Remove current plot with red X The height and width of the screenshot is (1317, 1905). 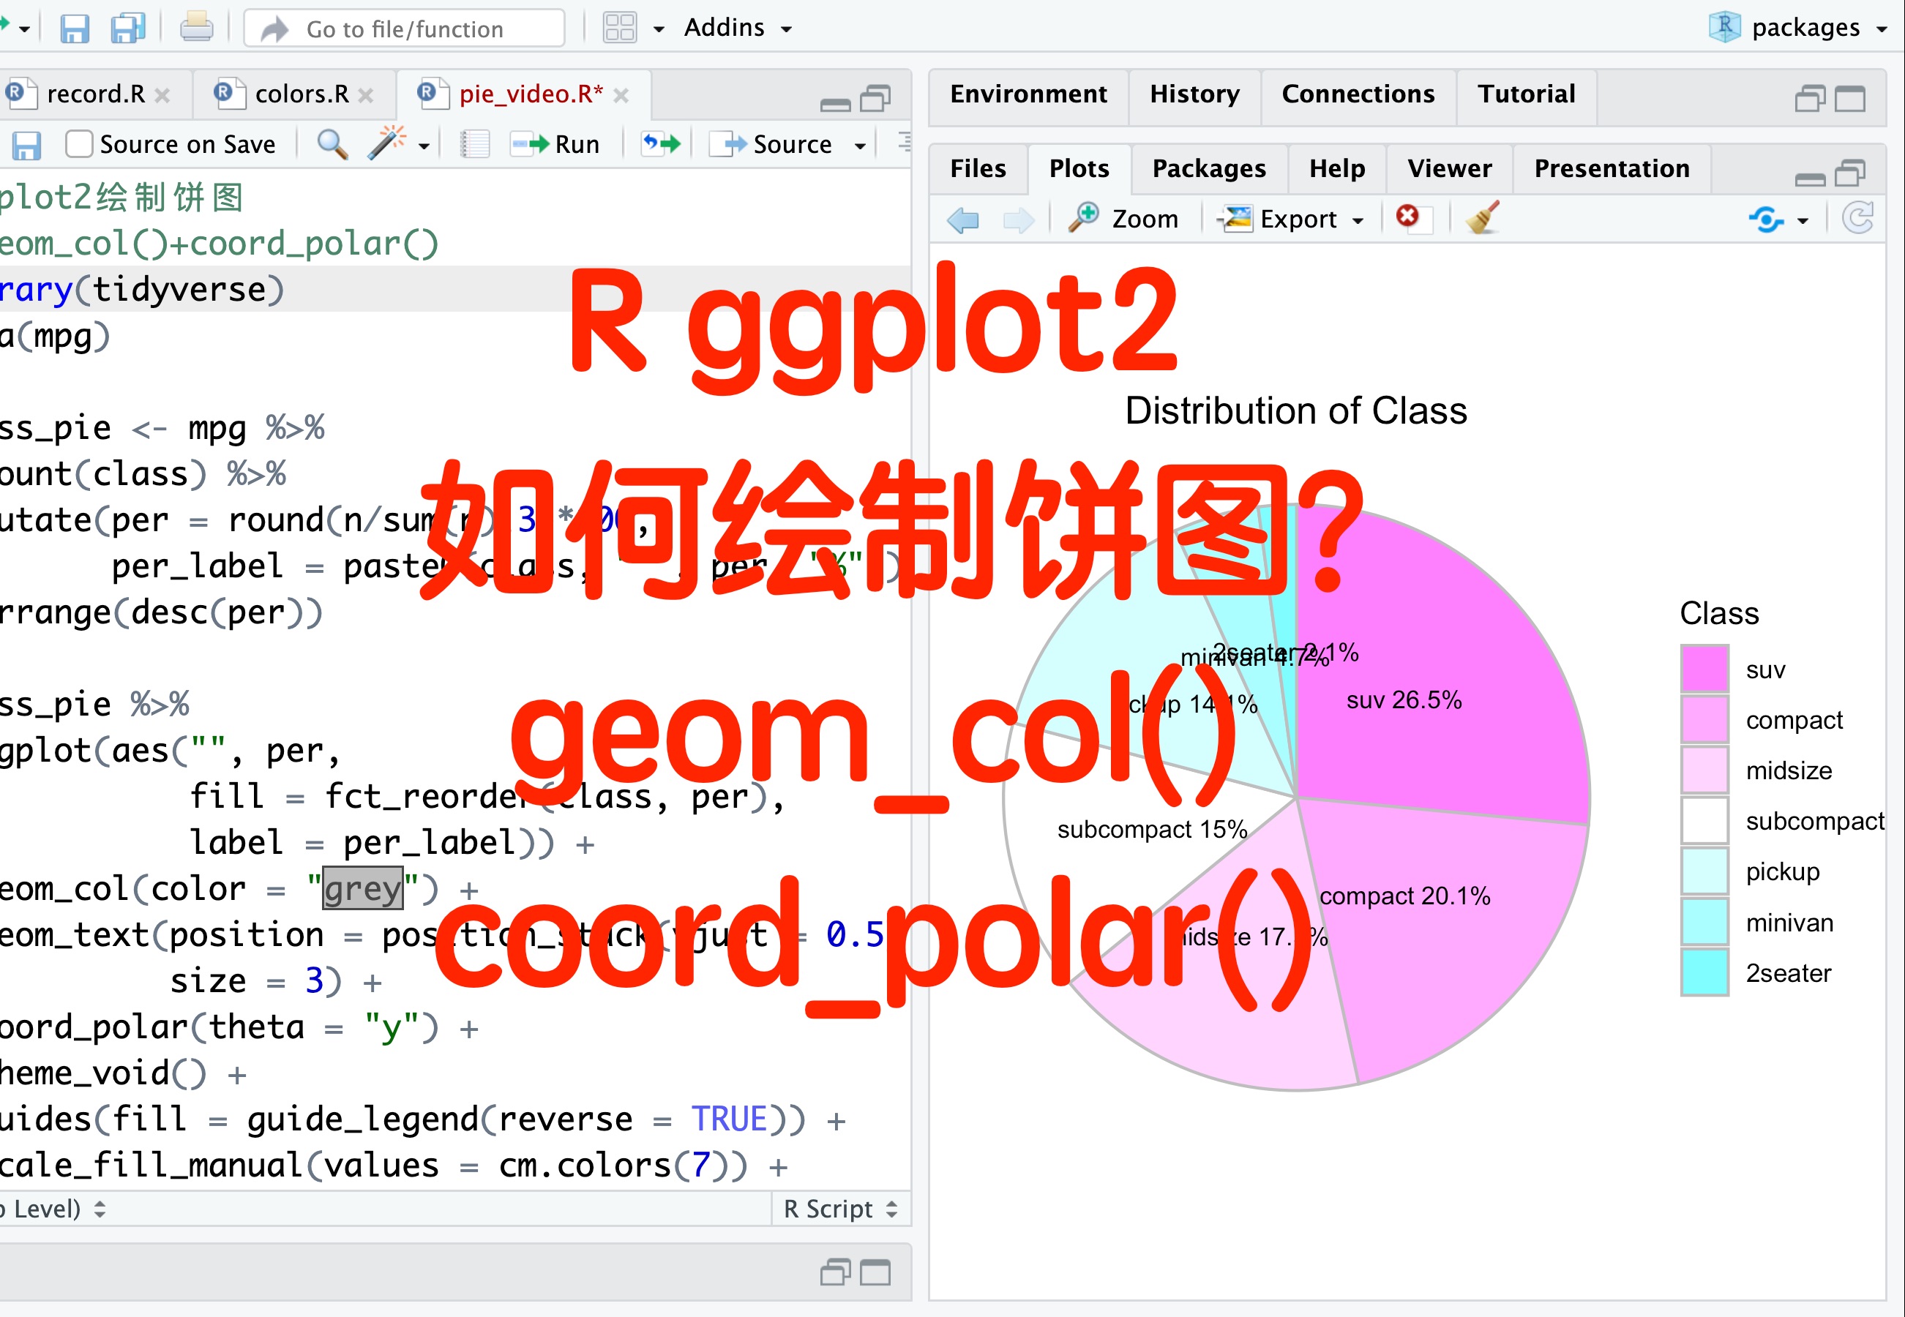tap(1407, 217)
